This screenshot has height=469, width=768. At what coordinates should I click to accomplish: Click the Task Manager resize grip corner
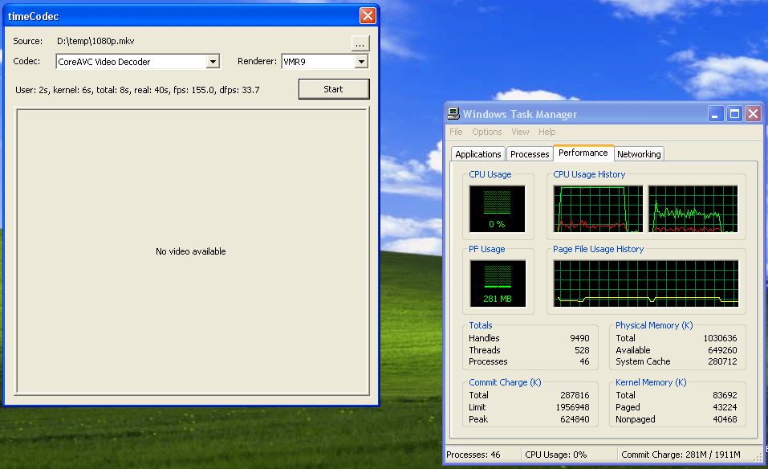point(759,457)
